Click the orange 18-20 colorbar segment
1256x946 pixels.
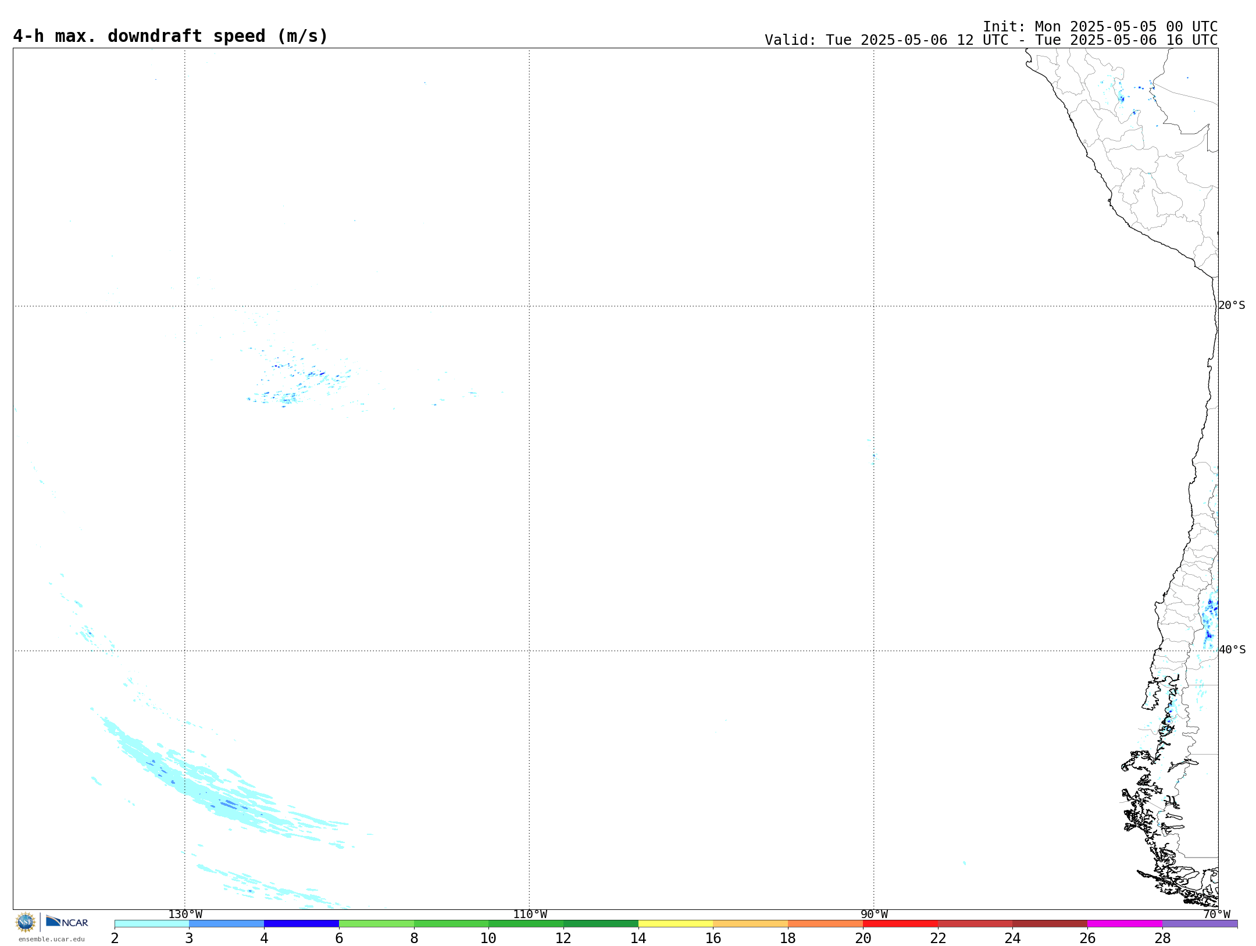pyautogui.click(x=825, y=924)
